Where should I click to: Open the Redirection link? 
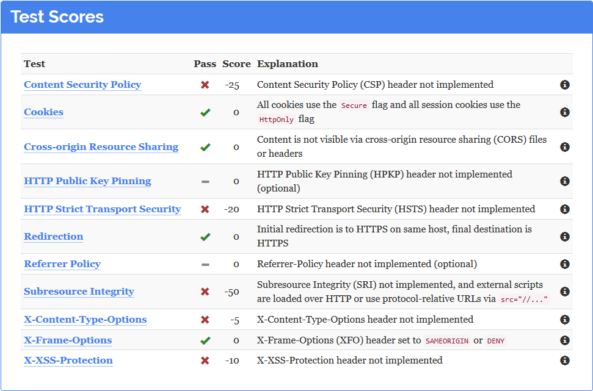pyautogui.click(x=53, y=237)
